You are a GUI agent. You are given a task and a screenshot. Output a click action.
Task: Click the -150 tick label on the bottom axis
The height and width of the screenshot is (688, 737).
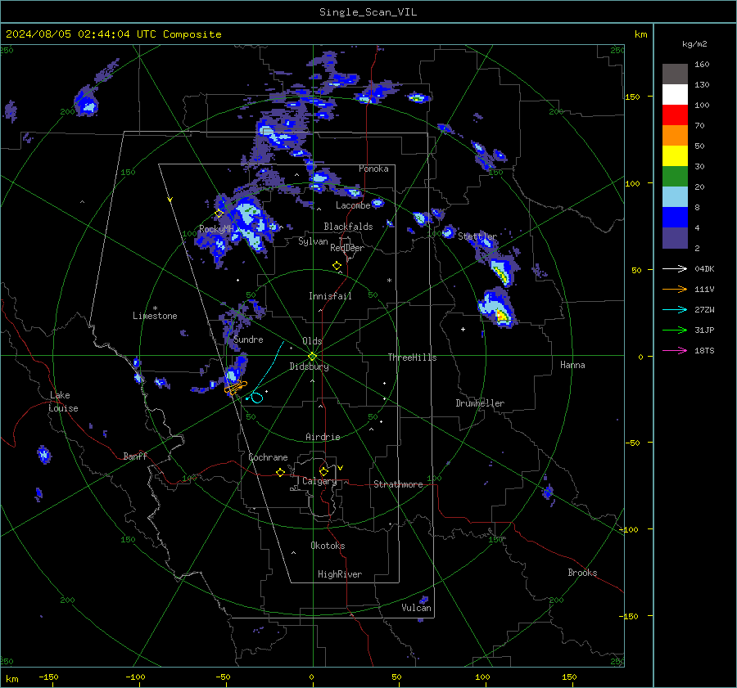coord(48,677)
